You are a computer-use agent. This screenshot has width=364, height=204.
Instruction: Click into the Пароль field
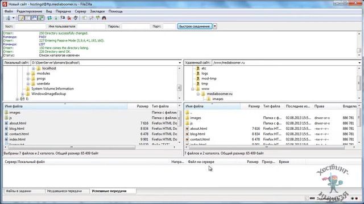(135, 27)
